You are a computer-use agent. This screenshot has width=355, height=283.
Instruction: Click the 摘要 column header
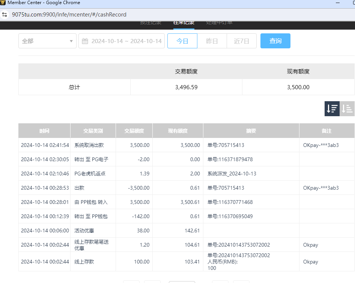click(x=251, y=131)
